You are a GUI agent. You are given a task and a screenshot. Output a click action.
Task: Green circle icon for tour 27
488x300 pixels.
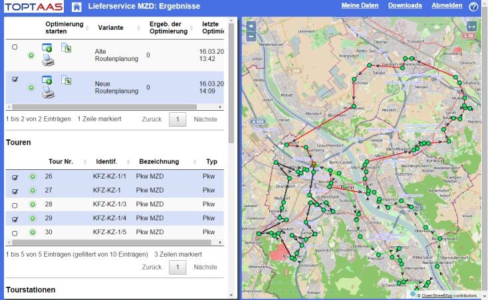(33, 190)
